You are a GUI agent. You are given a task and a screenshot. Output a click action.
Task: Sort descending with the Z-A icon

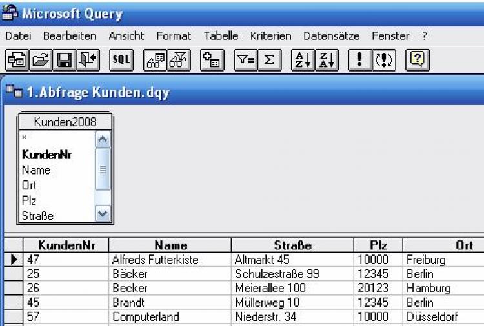[327, 60]
